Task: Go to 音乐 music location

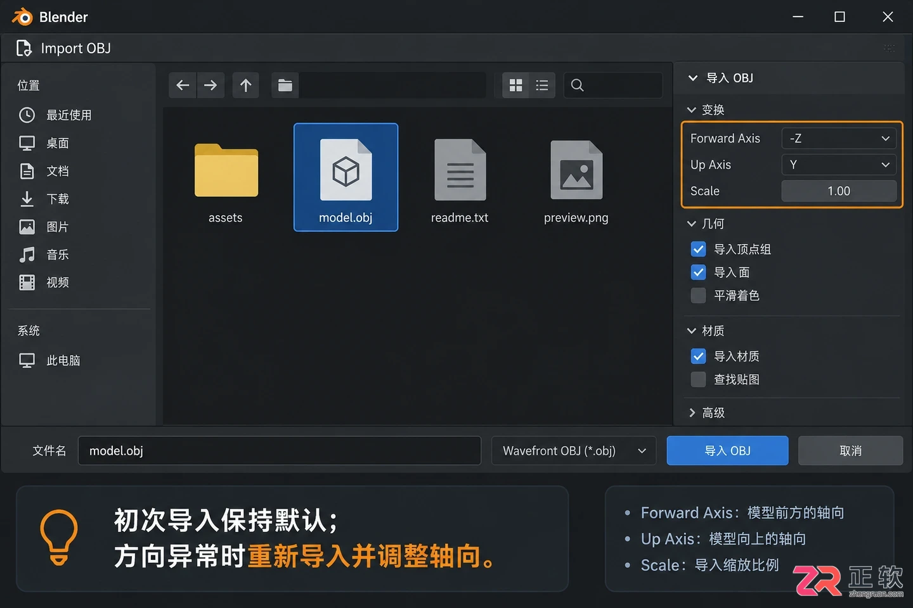Action: (x=44, y=255)
